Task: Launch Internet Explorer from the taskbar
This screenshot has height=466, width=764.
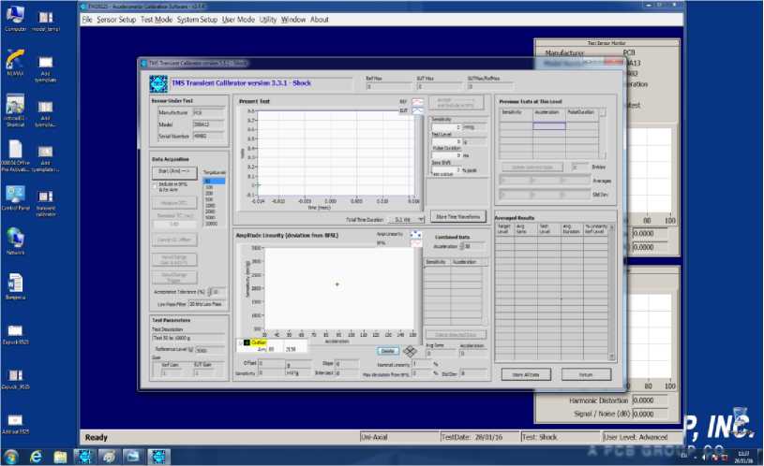Action: [36, 456]
